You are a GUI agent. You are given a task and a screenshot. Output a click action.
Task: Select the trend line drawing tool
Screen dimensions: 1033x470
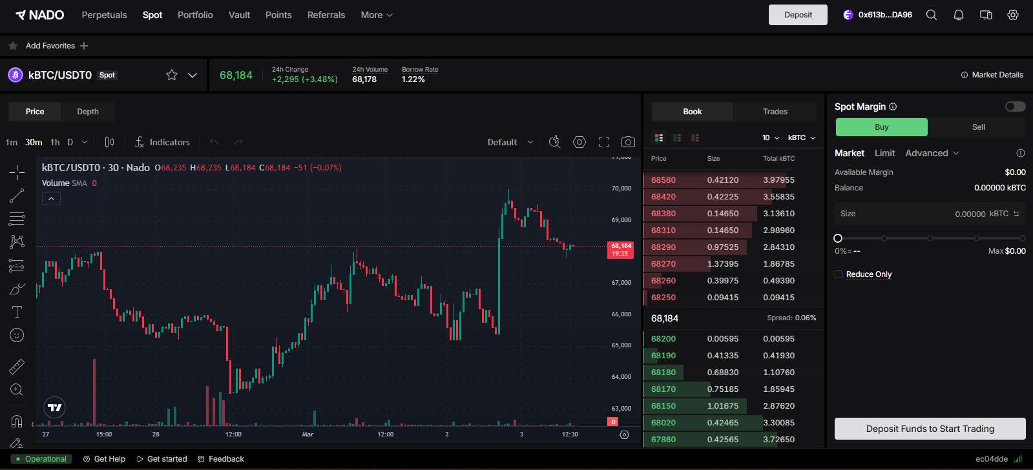pos(17,196)
